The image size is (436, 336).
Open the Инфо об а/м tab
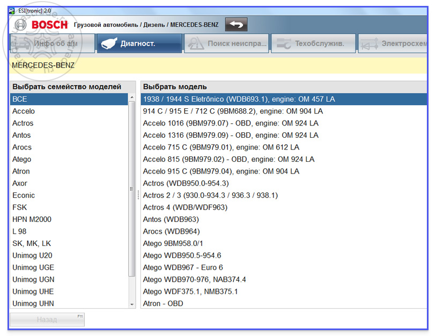click(x=53, y=43)
